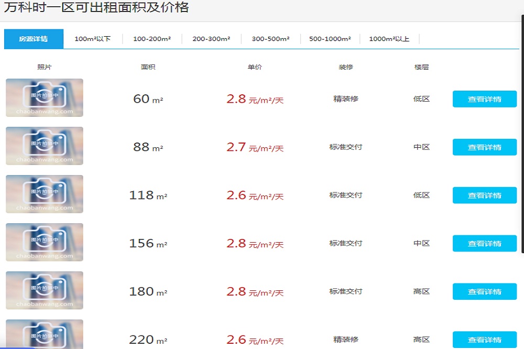The image size is (524, 349).
Task: Click 标准交付 in the 180 m² row
Action: pyautogui.click(x=346, y=291)
